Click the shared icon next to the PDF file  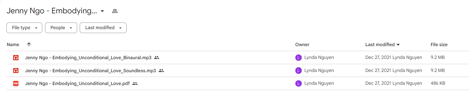(135, 83)
